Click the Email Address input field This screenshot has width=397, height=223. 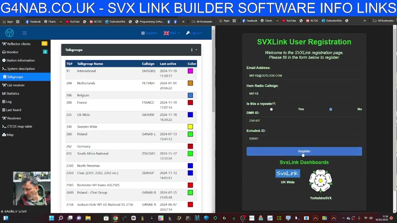pyautogui.click(x=304, y=76)
